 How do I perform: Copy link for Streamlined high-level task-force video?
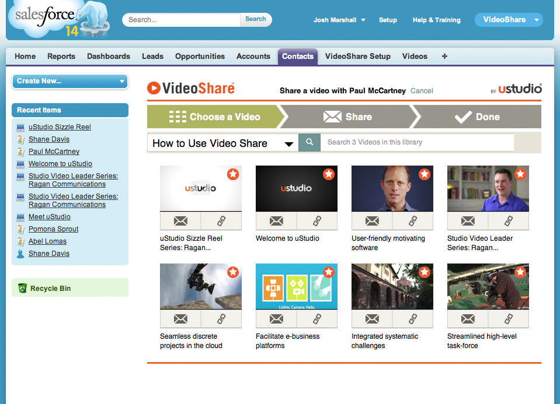(509, 319)
